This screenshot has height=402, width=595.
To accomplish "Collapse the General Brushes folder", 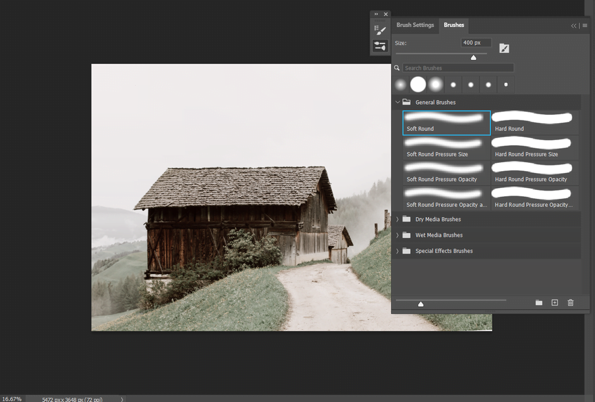I will tap(398, 102).
